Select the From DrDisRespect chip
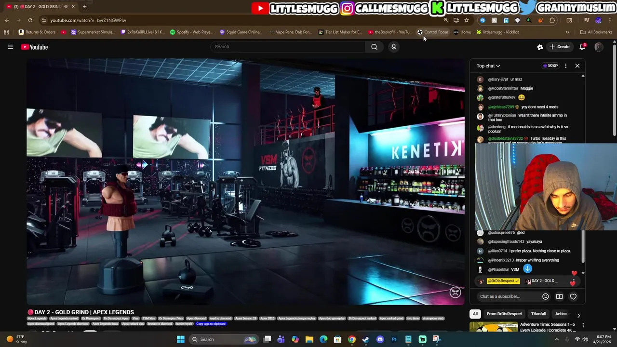The height and width of the screenshot is (347, 617). point(504,314)
